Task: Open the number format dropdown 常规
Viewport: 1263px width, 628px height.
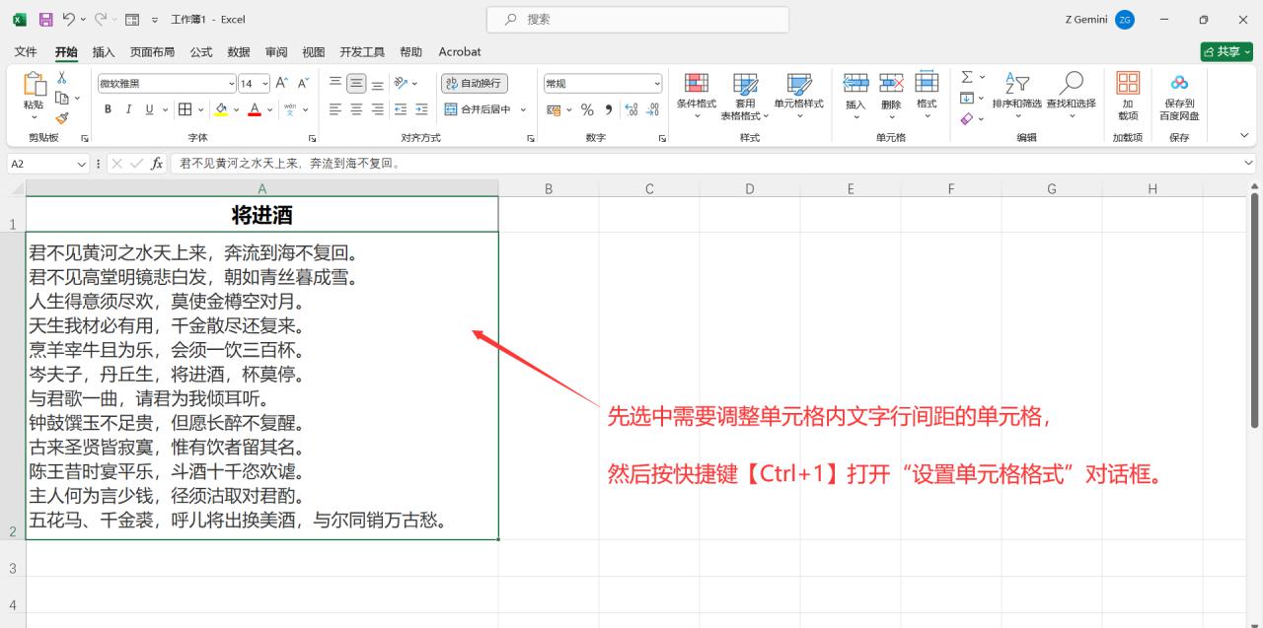Action: 657,84
